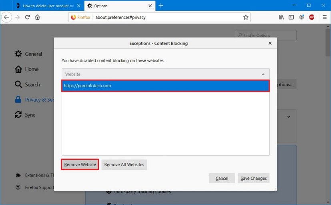Open Privacy & Security category

pos(34,100)
